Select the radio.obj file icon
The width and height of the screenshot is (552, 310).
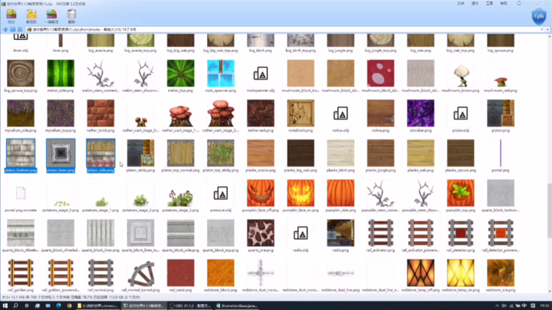pyautogui.click(x=301, y=236)
